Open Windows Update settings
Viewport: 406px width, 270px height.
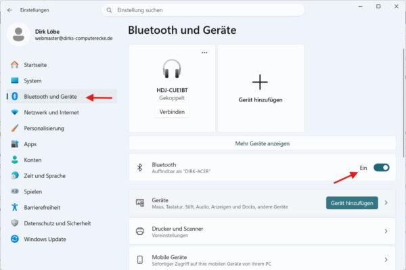(x=62, y=239)
